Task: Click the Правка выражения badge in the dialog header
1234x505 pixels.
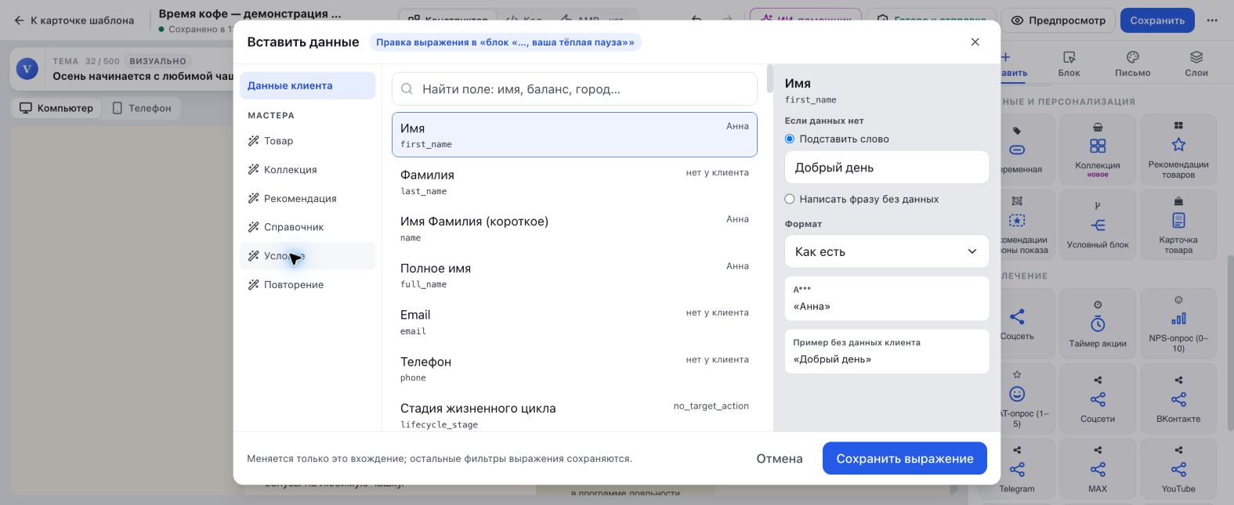Action: (x=505, y=42)
